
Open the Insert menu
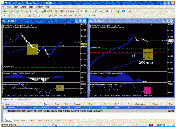click(16, 7)
